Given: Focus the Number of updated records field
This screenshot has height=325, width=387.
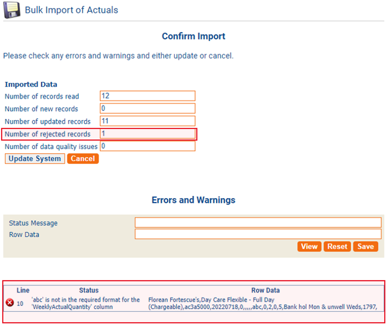Looking at the screenshot, I should (x=147, y=121).
